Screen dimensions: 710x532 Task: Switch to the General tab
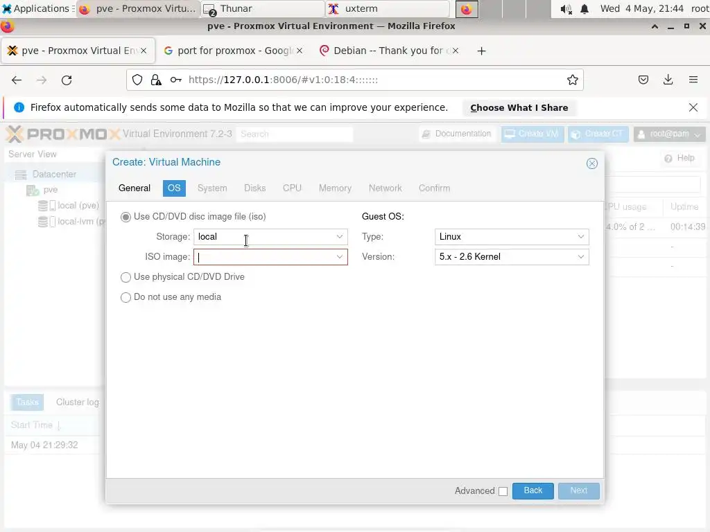(x=135, y=188)
